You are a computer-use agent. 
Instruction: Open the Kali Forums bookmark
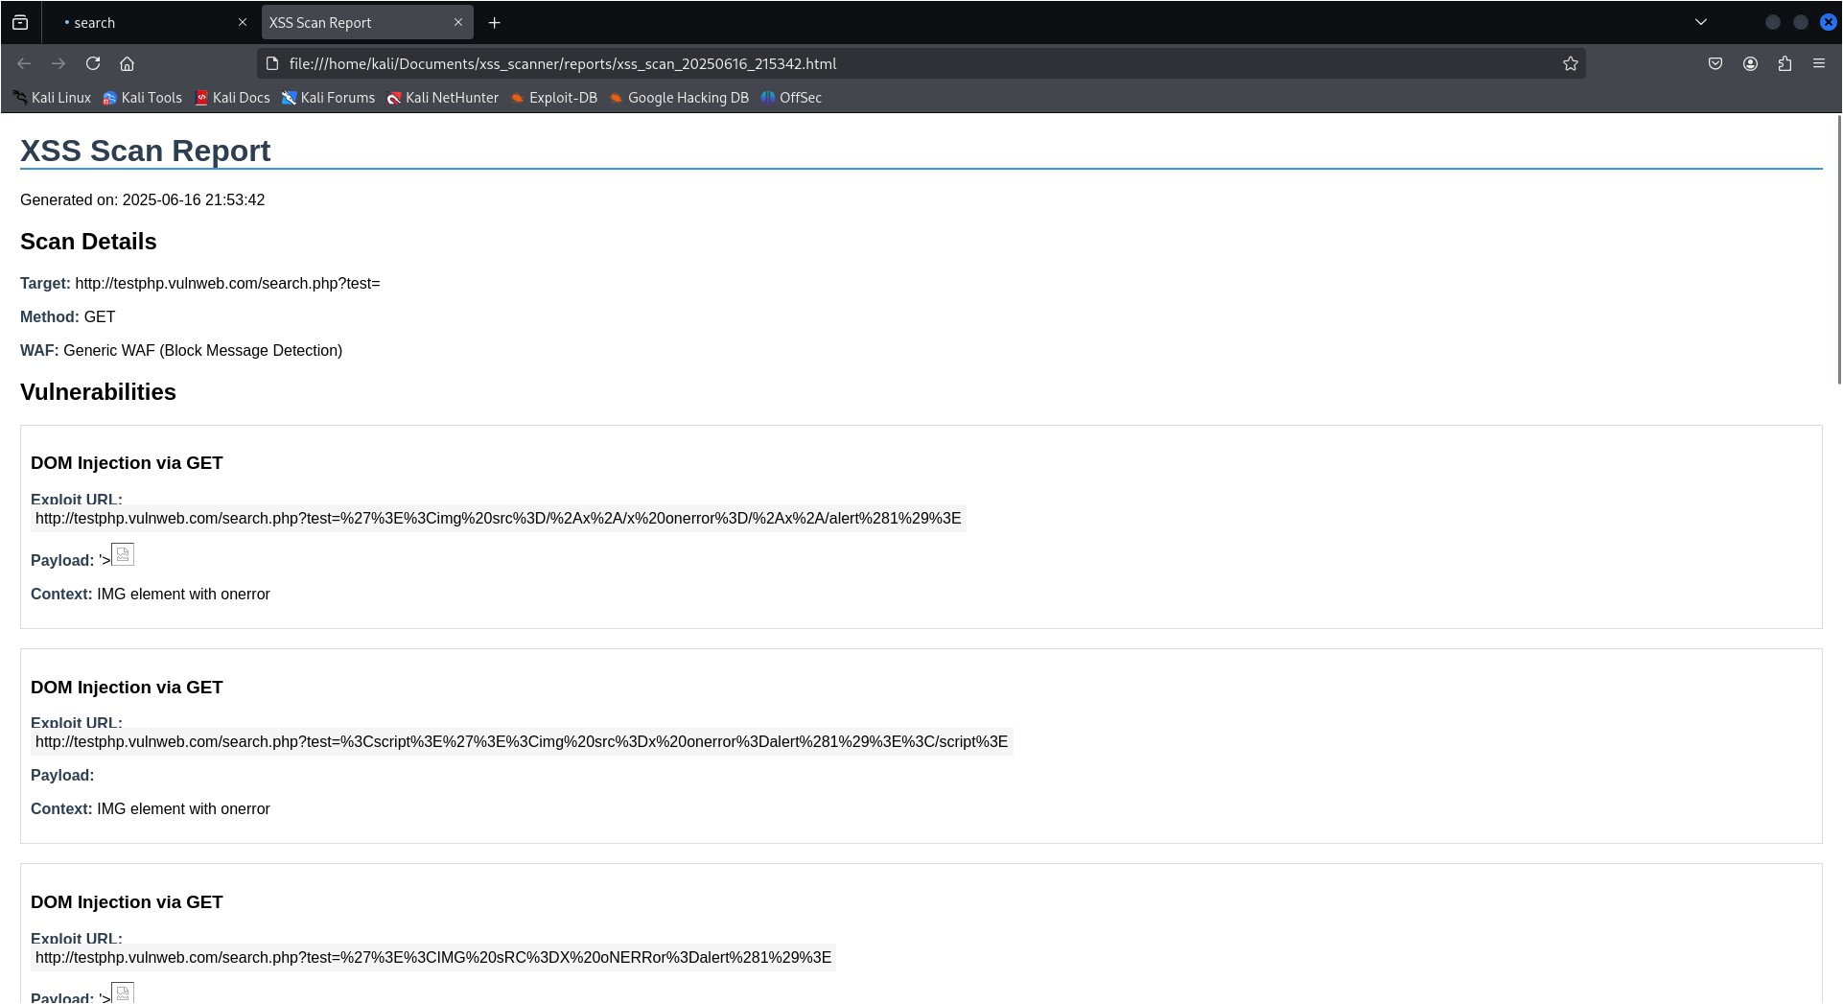click(x=329, y=98)
